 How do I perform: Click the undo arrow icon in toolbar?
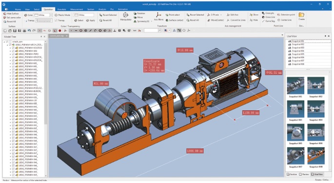(x=29, y=31)
